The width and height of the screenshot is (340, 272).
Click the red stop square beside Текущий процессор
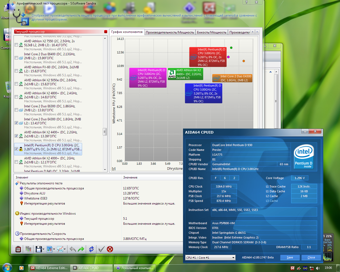(106, 32)
